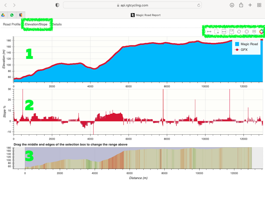Screen dimensions: 265x202
Task: Open the Share menu in Safari
Action: click(241, 5)
